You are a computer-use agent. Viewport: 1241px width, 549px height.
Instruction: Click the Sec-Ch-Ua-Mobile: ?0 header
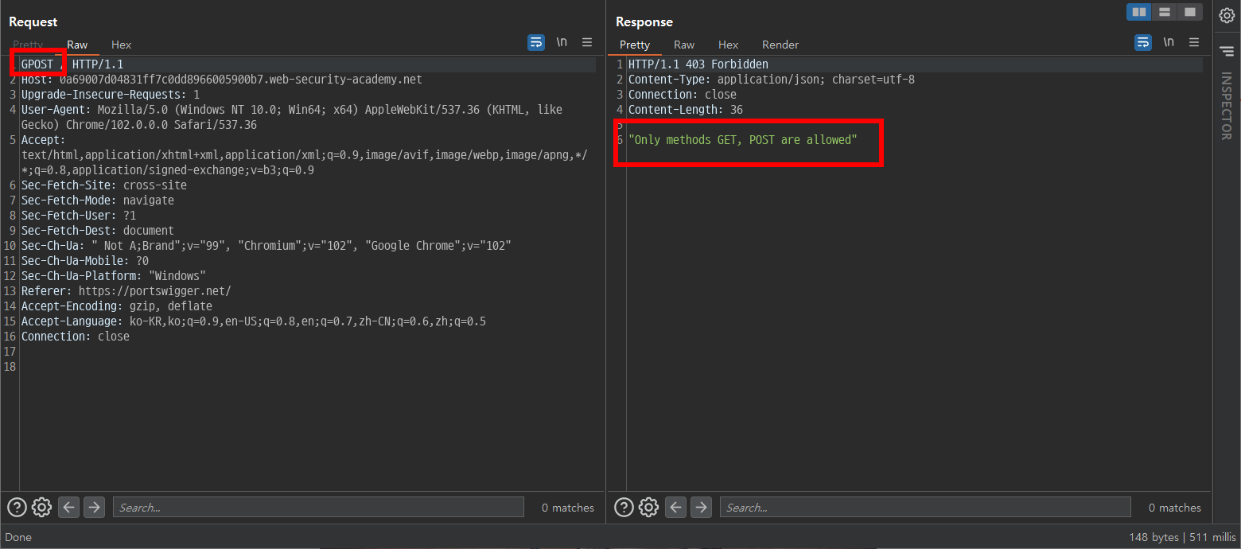85,261
